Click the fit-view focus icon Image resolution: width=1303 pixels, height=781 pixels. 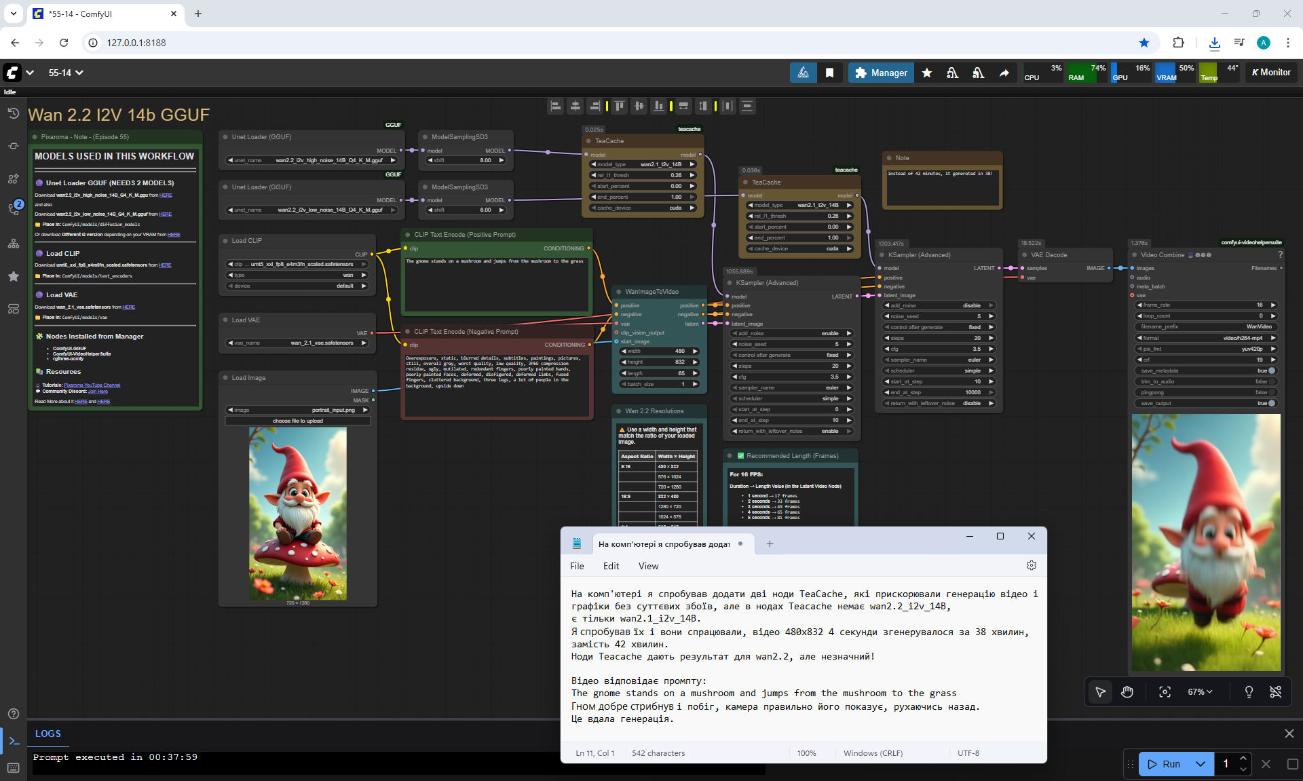click(x=1165, y=691)
